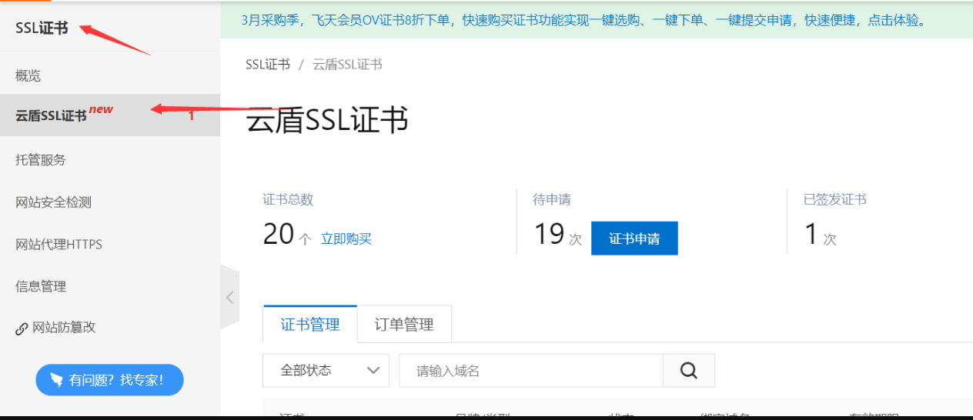Switch to the 订单管理 tab
973x420 pixels.
pos(404,325)
